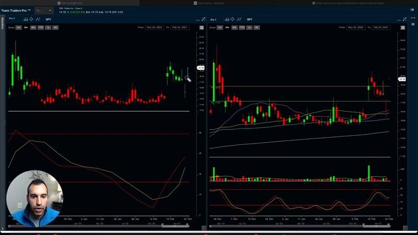This screenshot has width=418, height=235.
Task: Open hamburger chart menu in right panel
Action: tap(403, 27)
